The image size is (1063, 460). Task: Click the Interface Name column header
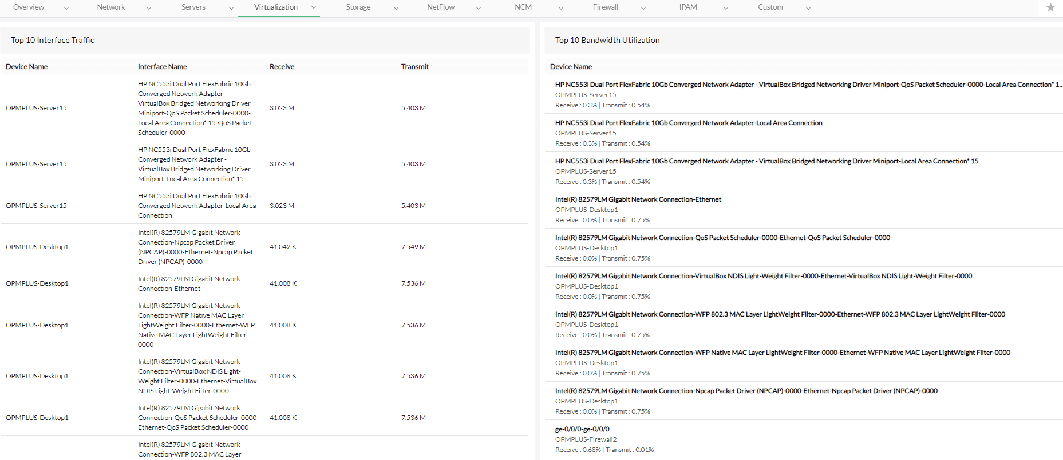[x=162, y=67]
